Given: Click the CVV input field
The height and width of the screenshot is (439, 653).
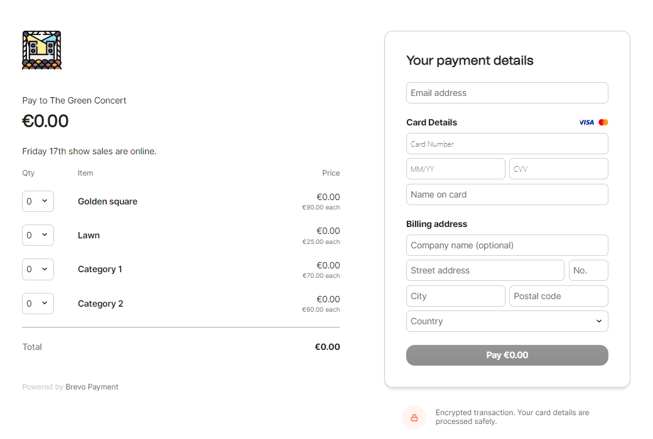Looking at the screenshot, I should tap(558, 169).
